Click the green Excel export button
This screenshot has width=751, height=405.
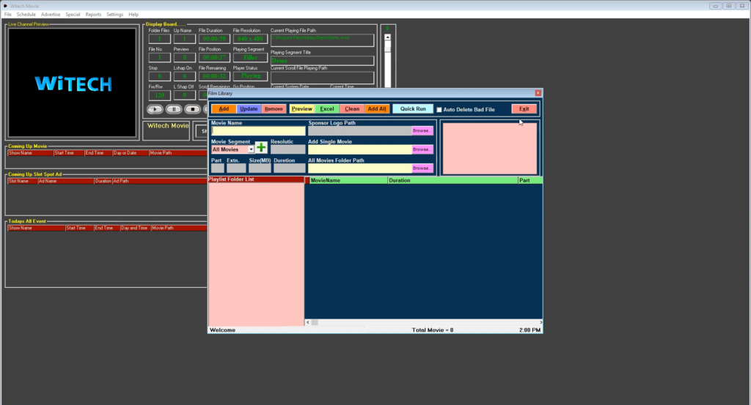(327, 109)
